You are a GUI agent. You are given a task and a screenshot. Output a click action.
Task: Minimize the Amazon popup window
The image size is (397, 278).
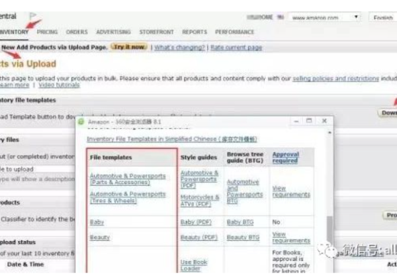pyautogui.click(x=296, y=121)
